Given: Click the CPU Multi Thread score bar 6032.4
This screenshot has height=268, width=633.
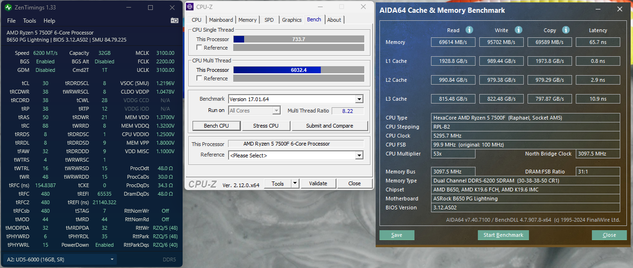Looking at the screenshot, I should [299, 70].
